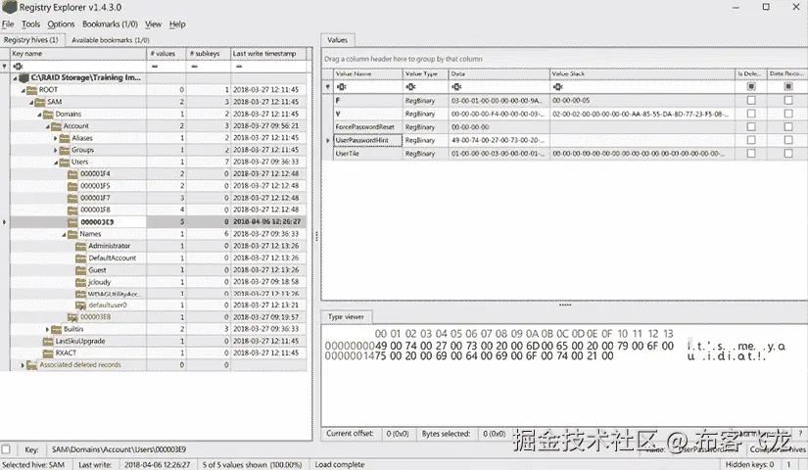Expand the Aliases tree node
This screenshot has width=808, height=470.
56,138
